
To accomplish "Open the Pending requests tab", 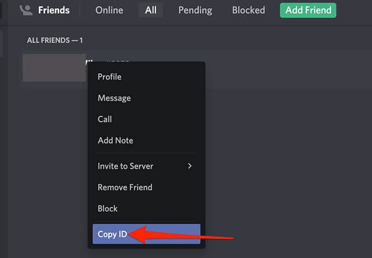I will [x=195, y=10].
